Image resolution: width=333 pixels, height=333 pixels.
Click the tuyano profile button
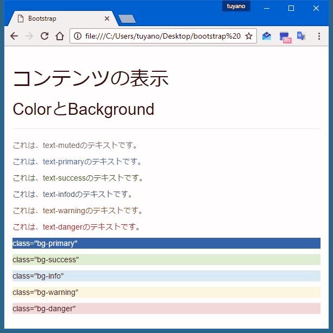(x=236, y=7)
